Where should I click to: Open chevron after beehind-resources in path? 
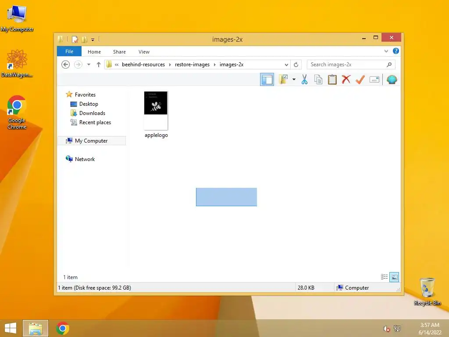pyautogui.click(x=170, y=65)
